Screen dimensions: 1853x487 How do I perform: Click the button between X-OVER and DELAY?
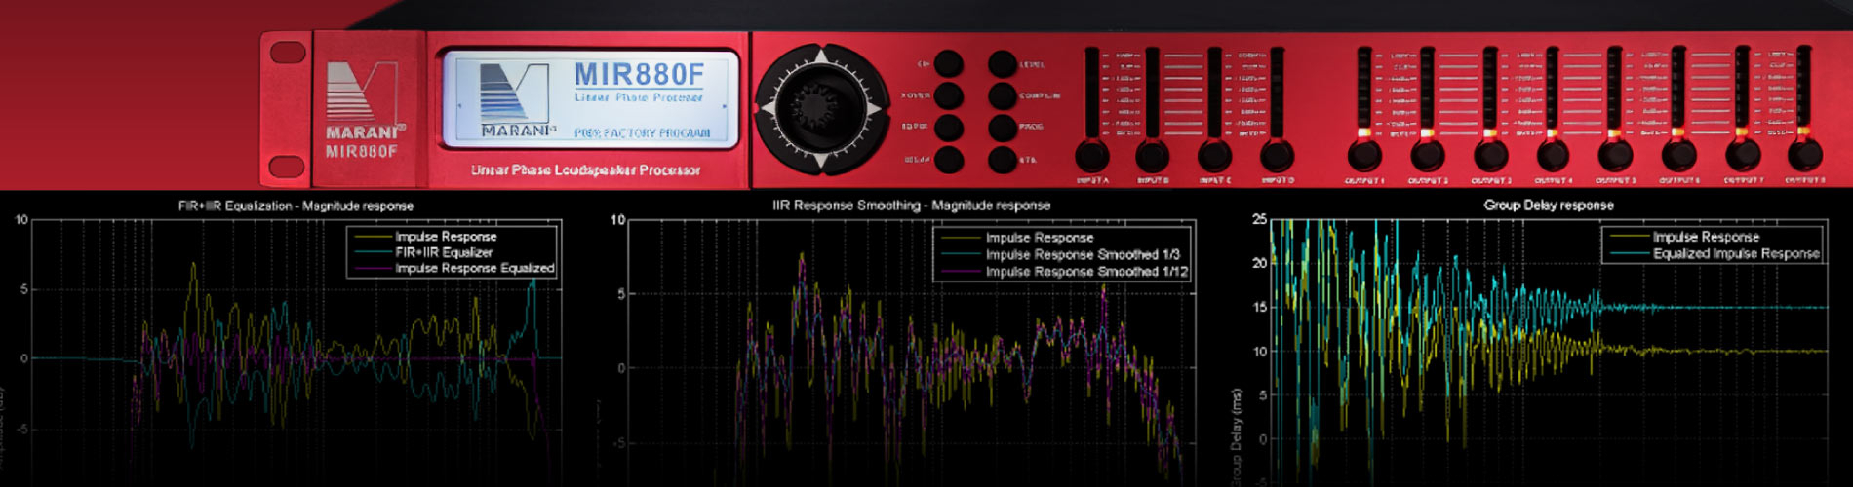coord(949,128)
